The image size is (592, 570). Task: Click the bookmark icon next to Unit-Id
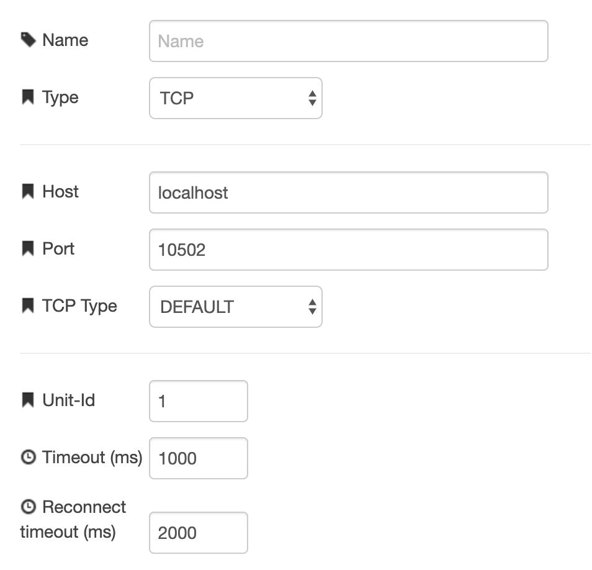[28, 400]
